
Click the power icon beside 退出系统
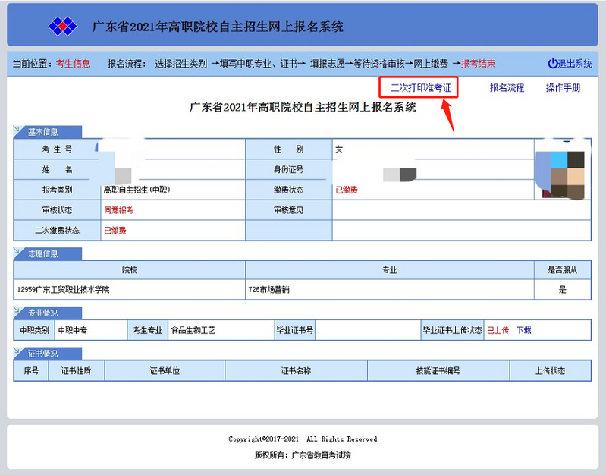click(552, 64)
